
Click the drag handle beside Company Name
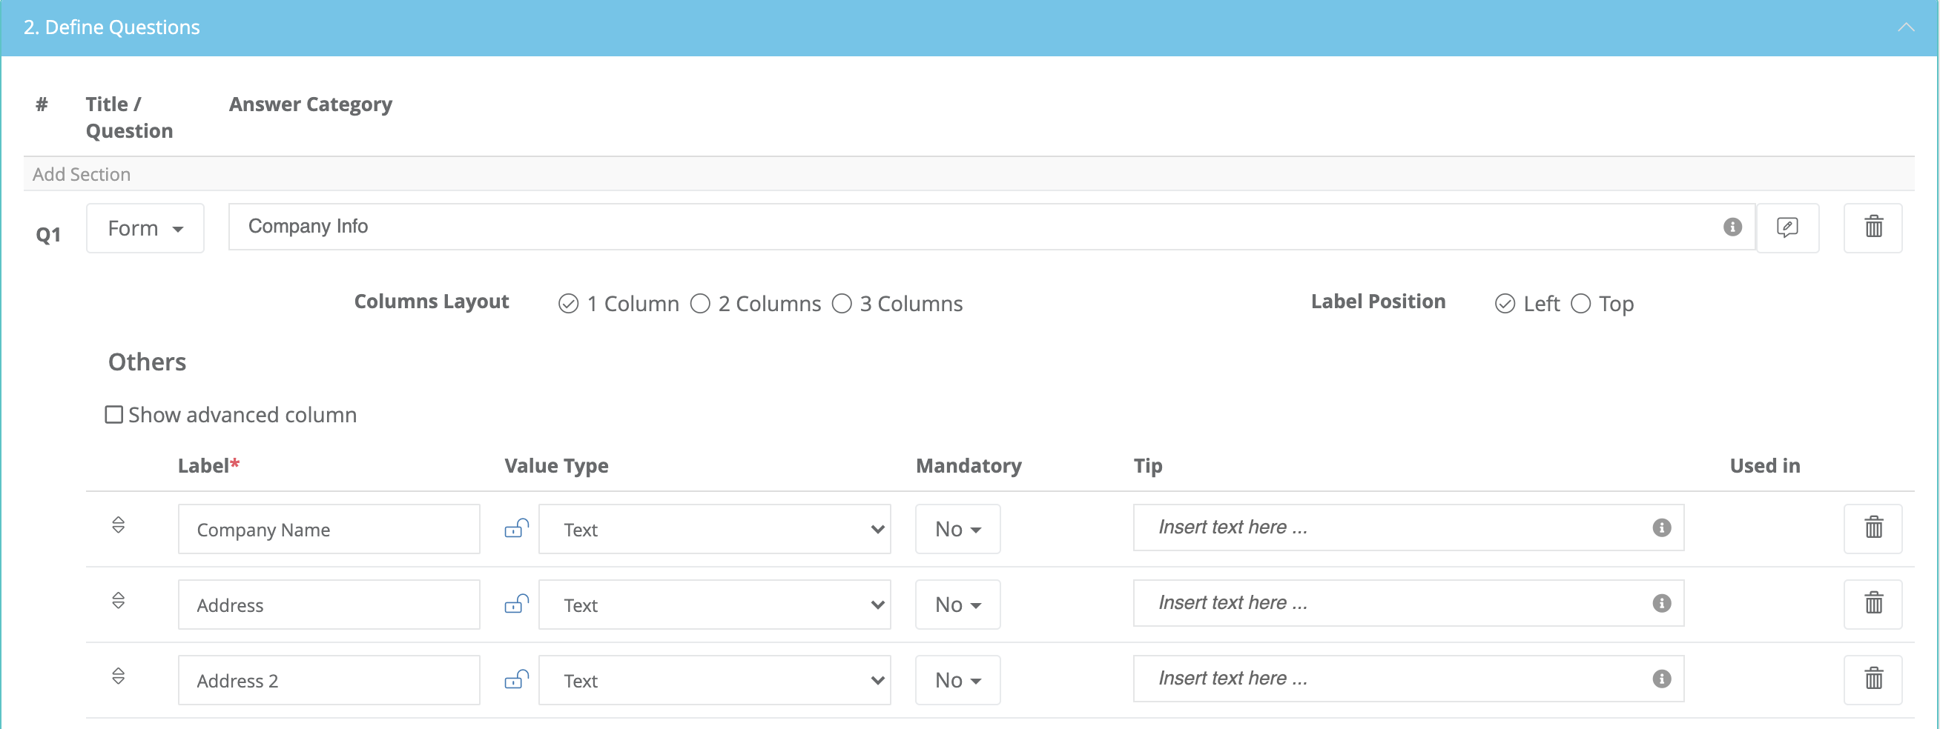[x=118, y=526]
